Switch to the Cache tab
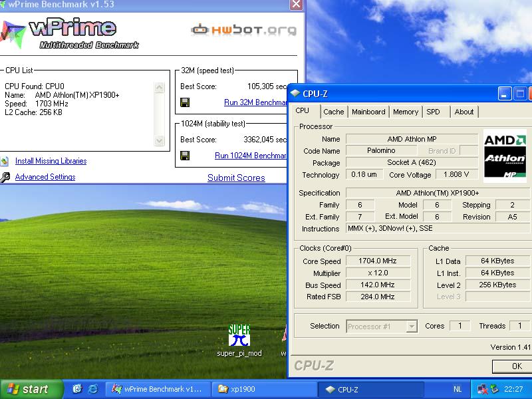Image resolution: width=532 pixels, height=399 pixels. coord(334,112)
